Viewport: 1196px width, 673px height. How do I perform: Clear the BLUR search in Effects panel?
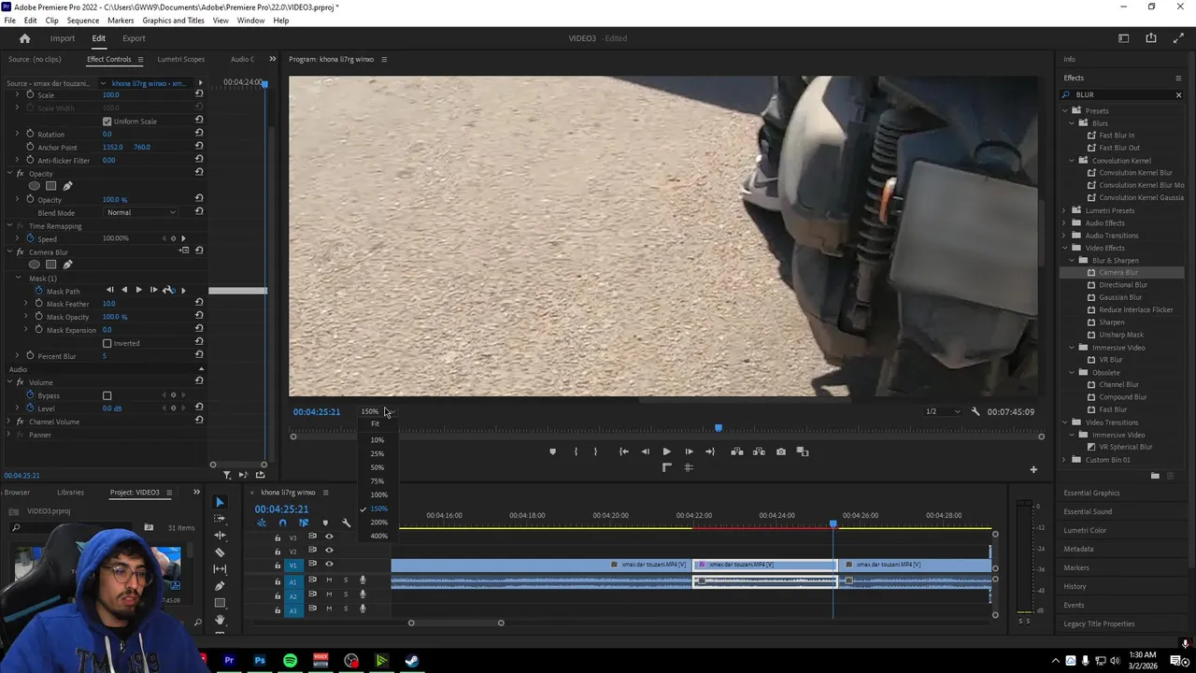1178,94
